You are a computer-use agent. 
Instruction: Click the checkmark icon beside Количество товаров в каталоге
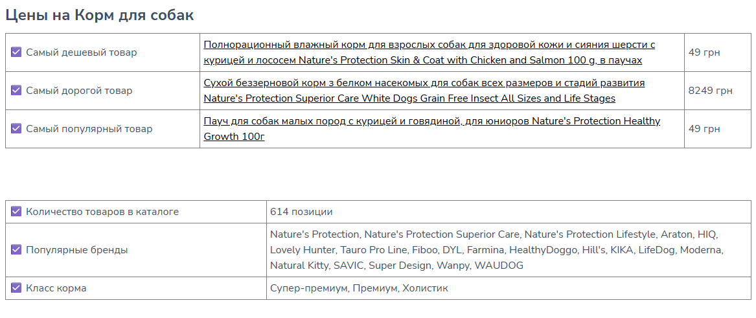(x=16, y=212)
